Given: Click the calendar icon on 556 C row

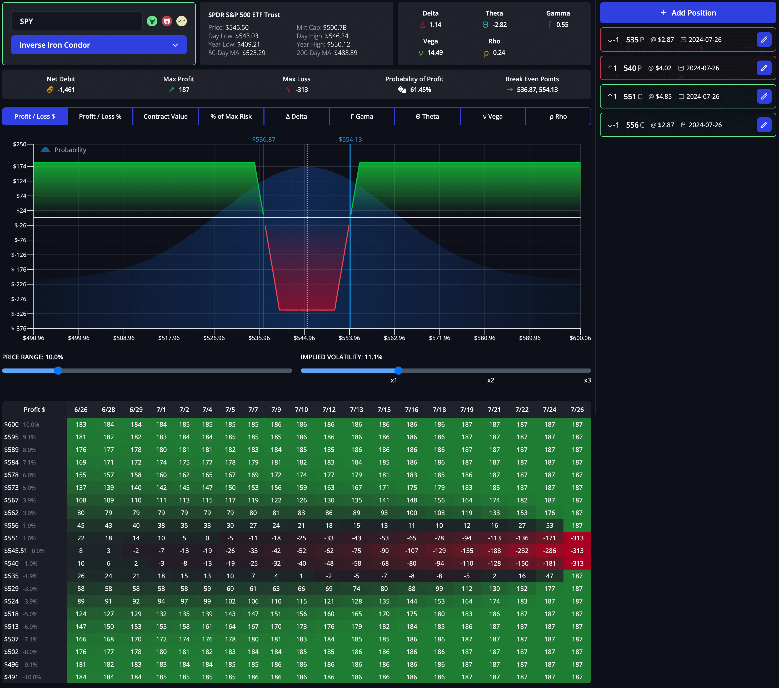Looking at the screenshot, I should coord(683,125).
